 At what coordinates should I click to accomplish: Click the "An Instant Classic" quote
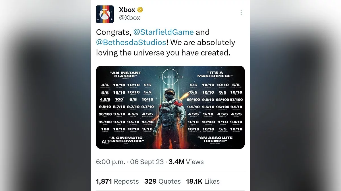tap(125, 74)
